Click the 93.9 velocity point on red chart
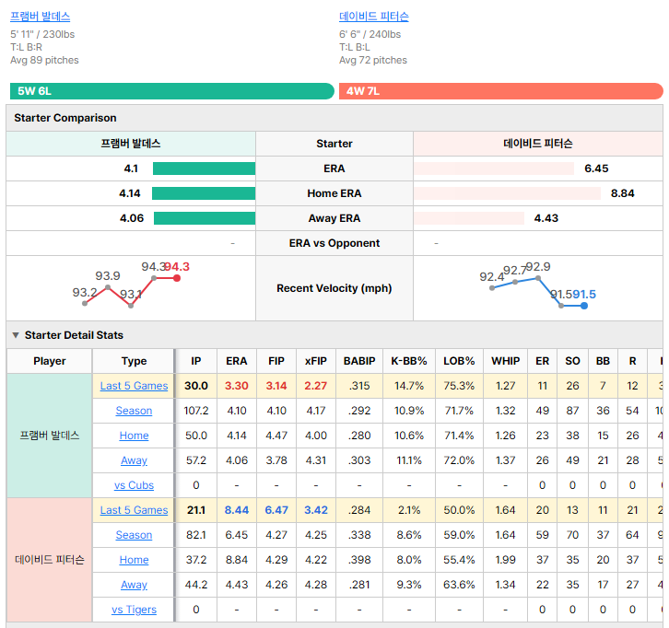Screen dimensions: 669x628 pos(108,287)
